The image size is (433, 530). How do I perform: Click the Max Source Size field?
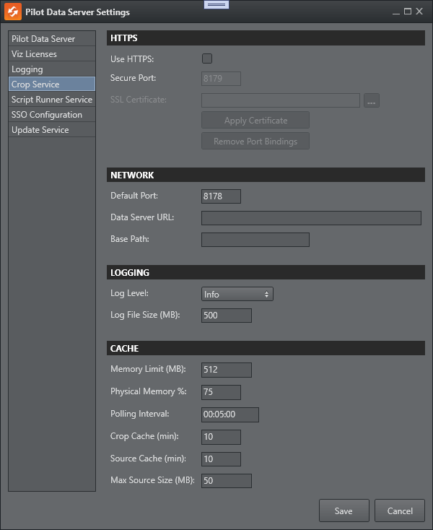(x=226, y=481)
